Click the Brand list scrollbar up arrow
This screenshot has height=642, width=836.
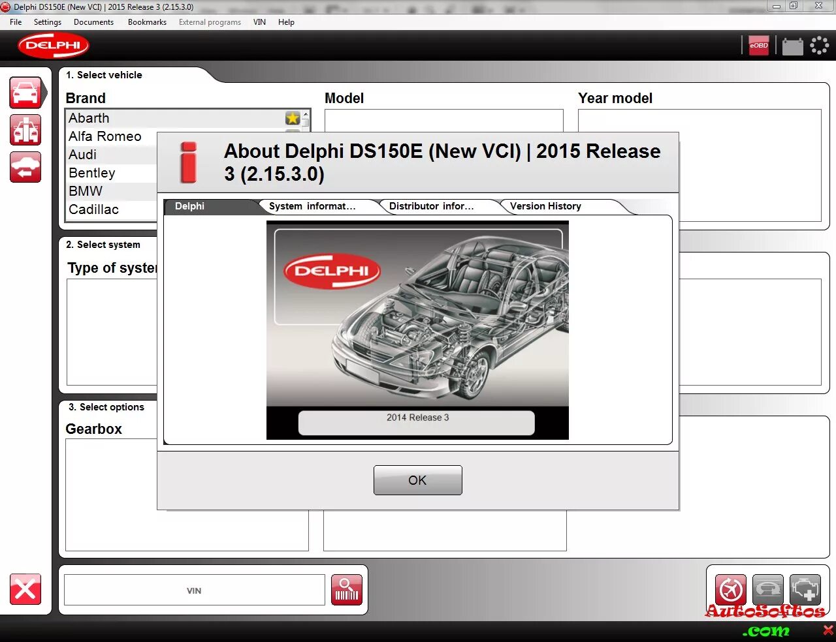(x=305, y=115)
